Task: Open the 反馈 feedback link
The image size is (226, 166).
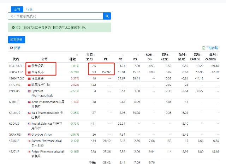Action: pyautogui.click(x=17, y=48)
